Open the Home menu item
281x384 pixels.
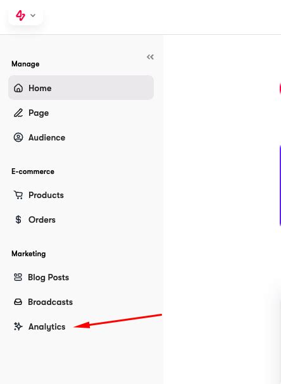click(81, 88)
